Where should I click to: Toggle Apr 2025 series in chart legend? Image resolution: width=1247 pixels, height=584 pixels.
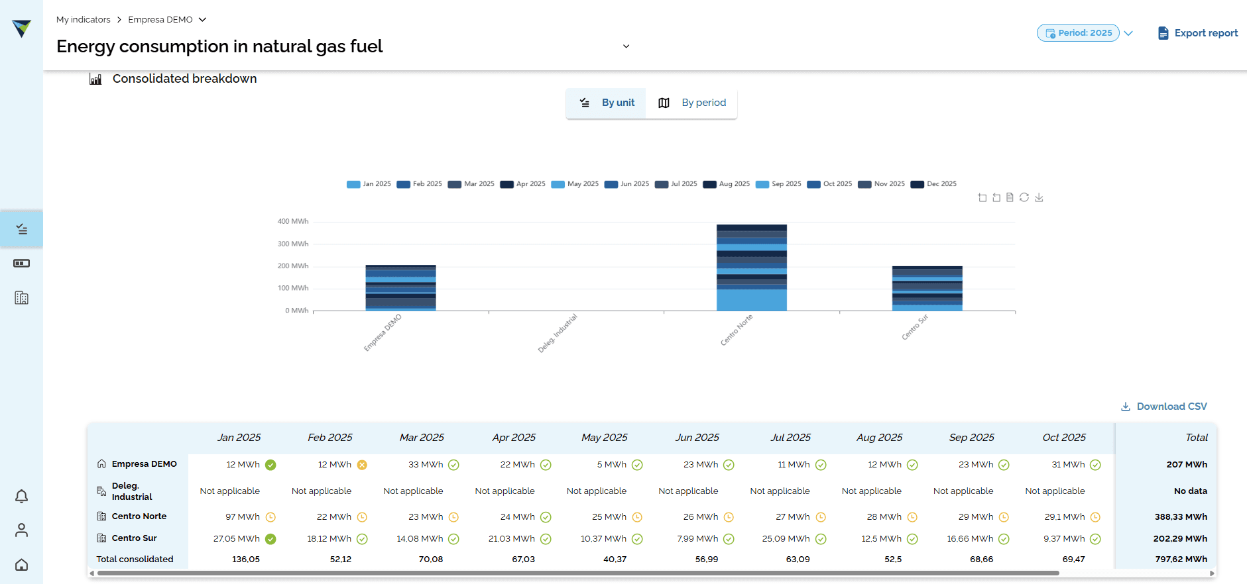point(522,184)
